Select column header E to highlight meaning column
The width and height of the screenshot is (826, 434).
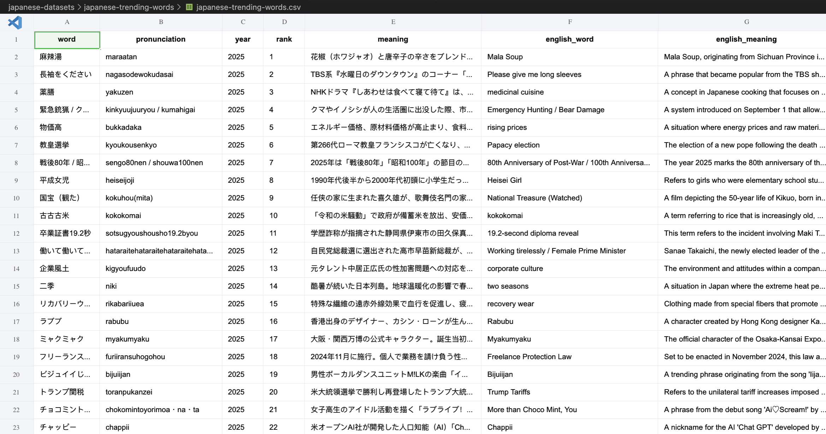point(393,22)
